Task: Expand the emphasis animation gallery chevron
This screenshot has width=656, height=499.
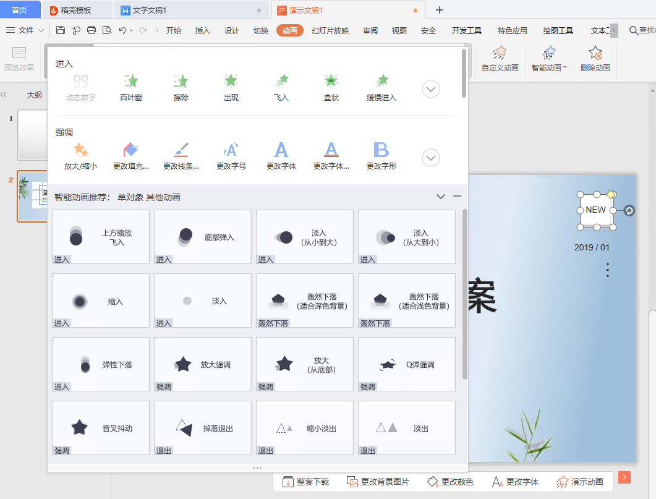Action: 430,158
